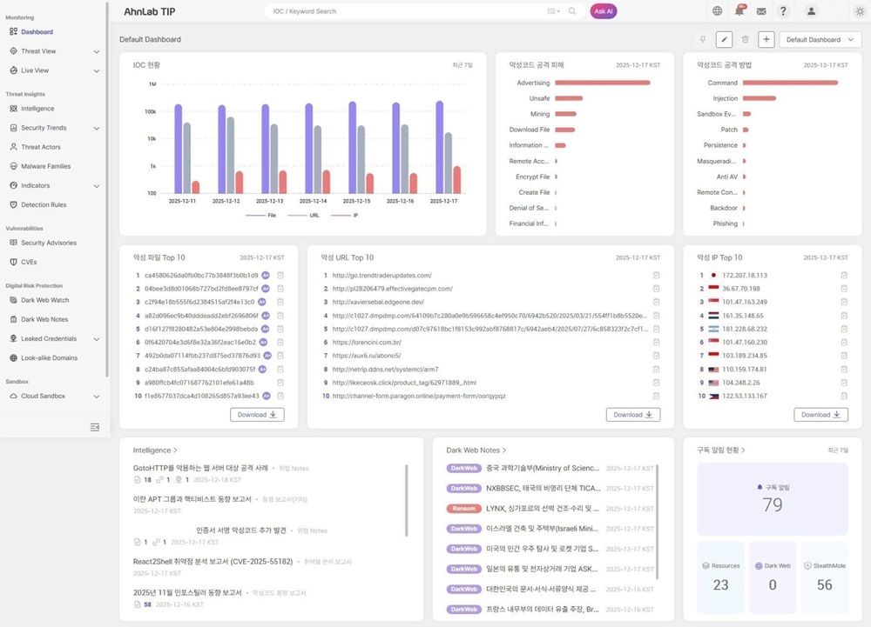This screenshot has height=627, width=871.
Task: Toggle the light/dark theme sun icon
Action: point(860,11)
